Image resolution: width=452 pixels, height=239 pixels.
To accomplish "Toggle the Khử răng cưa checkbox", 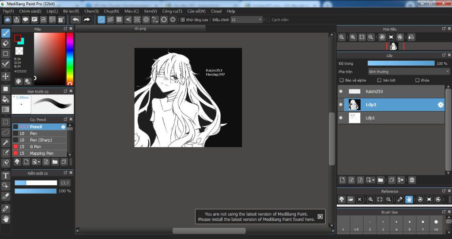I will [x=183, y=20].
